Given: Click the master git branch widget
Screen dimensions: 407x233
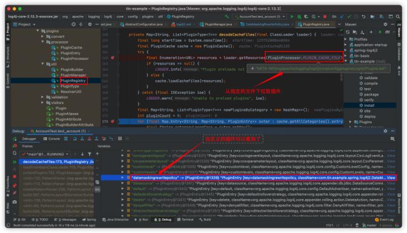Looking at the screenshot, I should 369,225.
